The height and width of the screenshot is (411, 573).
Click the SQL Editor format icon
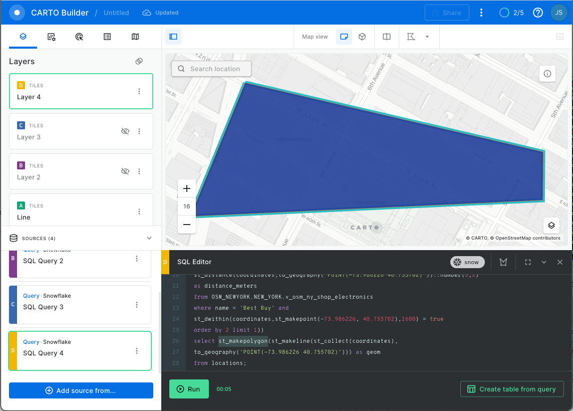(503, 262)
